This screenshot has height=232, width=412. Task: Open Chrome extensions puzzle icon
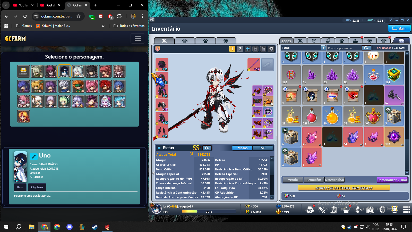119,16
